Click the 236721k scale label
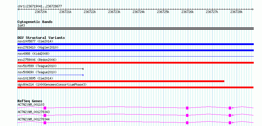 click(x=65, y=12)
